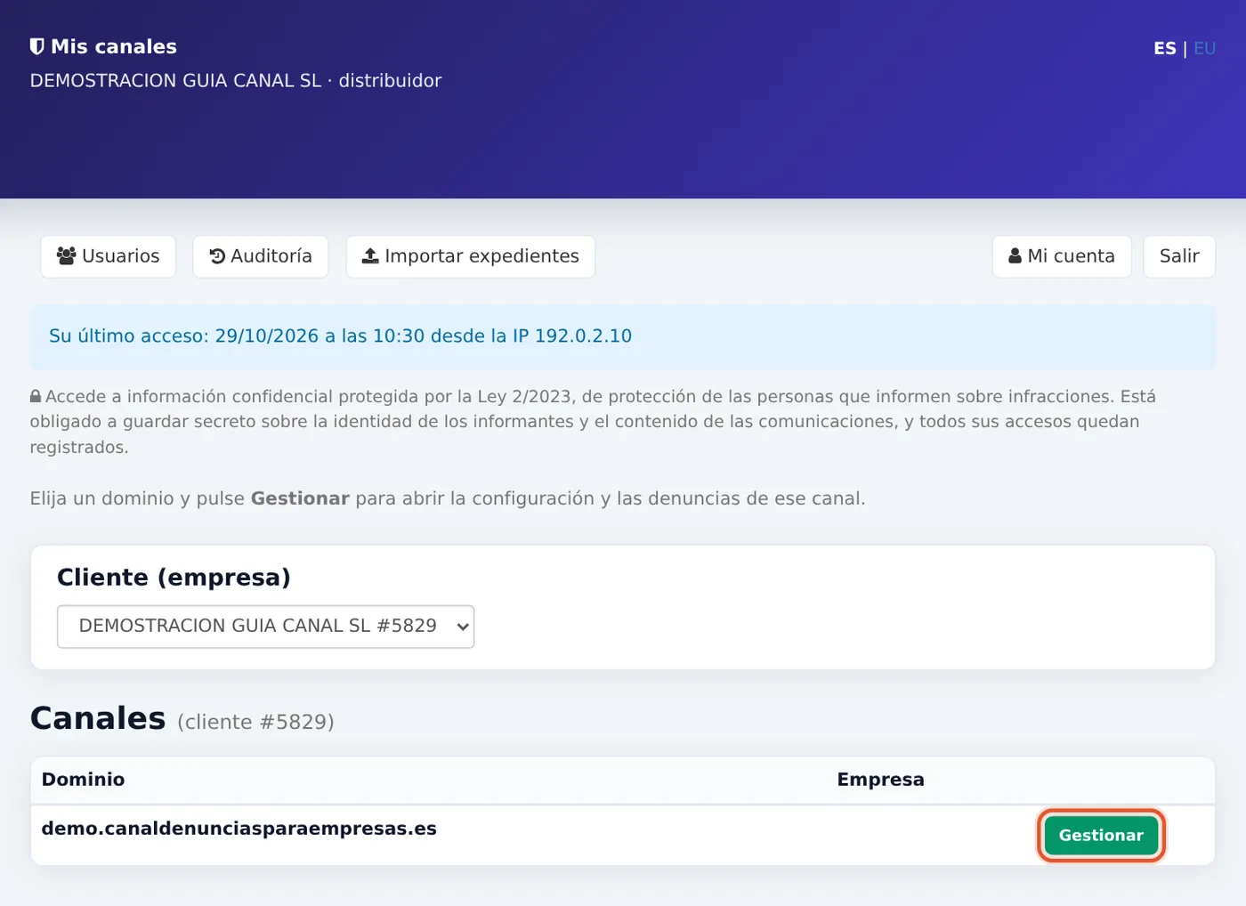Click the Dominio column header
Screen dimensions: 1246x906
83,780
